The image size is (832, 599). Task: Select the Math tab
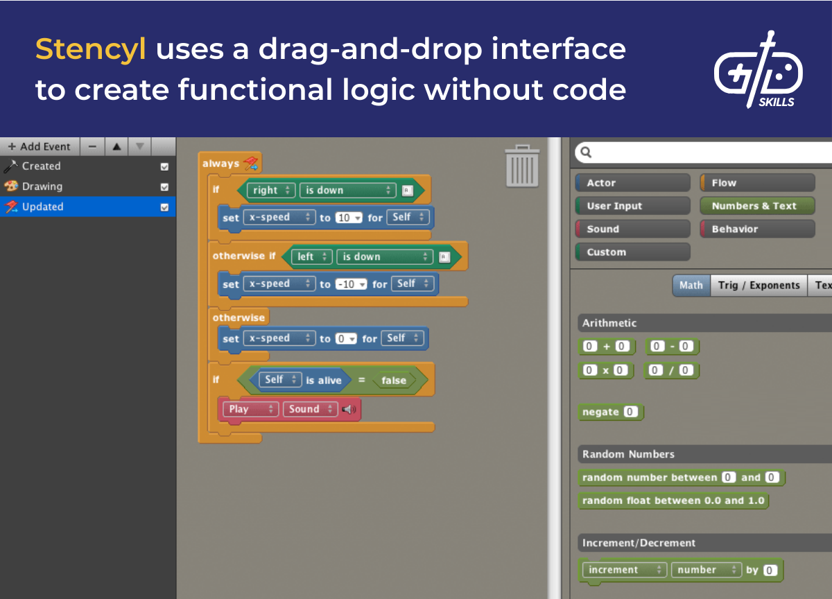click(x=691, y=285)
